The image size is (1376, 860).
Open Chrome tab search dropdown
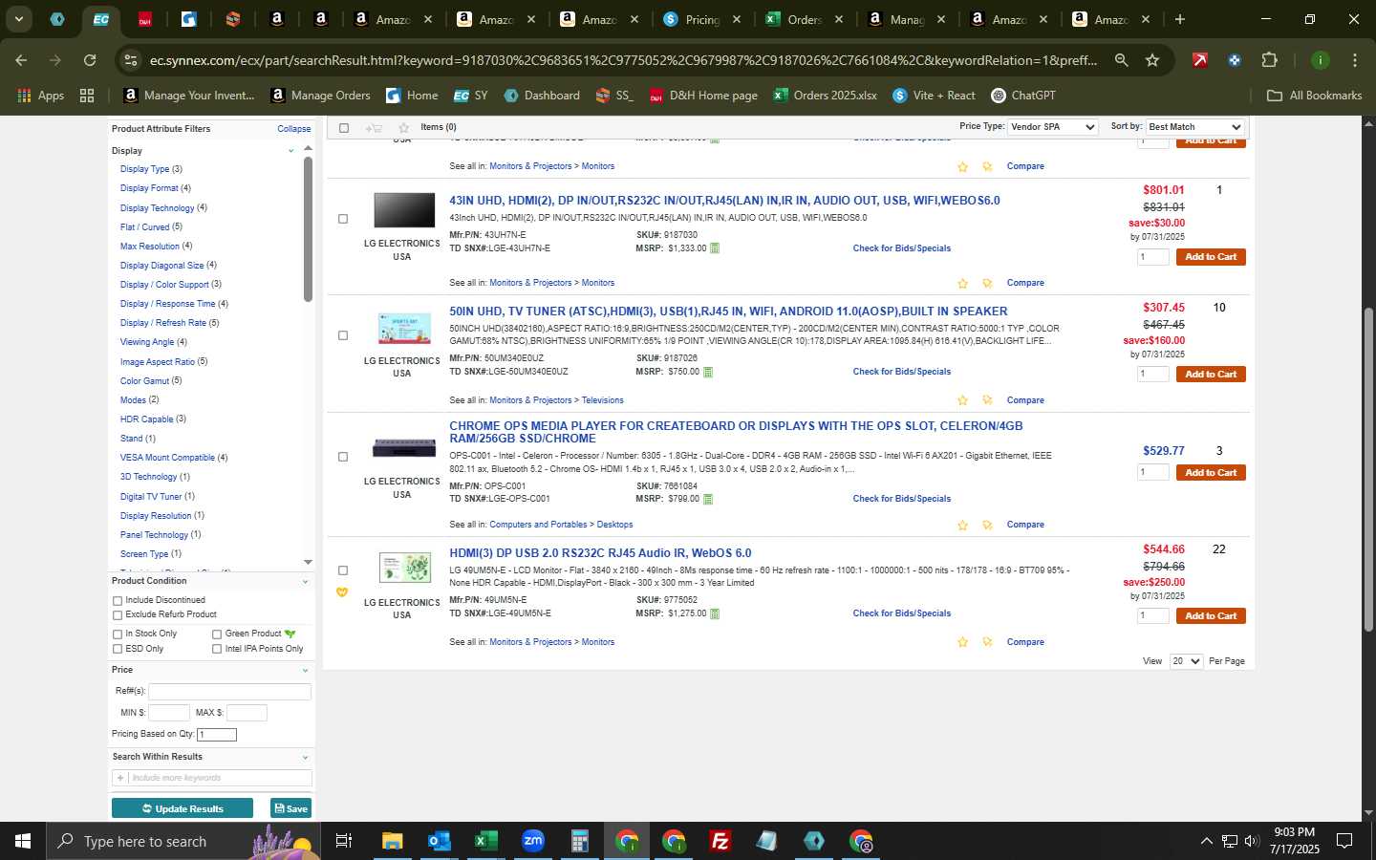coord(18,18)
